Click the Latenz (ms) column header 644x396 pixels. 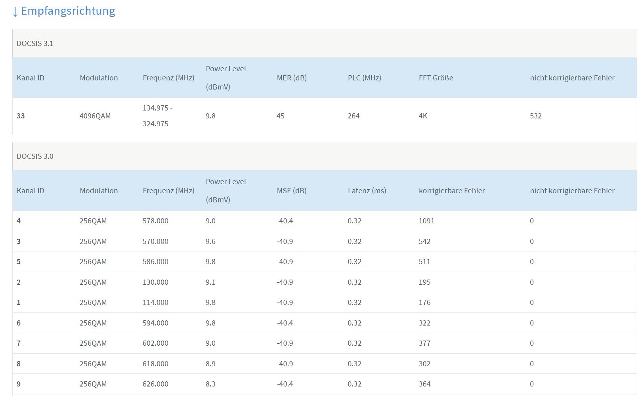click(367, 191)
